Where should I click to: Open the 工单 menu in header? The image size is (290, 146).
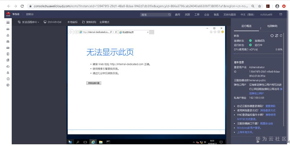(x=197, y=14)
